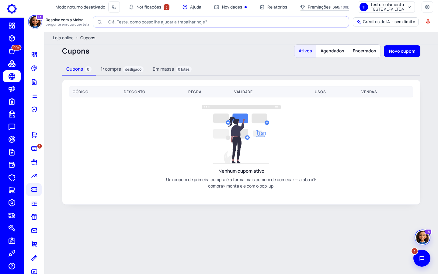Viewport: 438px width, 274px height.
Task: Open the delivery truck icon in sidebar
Action: click(12, 216)
